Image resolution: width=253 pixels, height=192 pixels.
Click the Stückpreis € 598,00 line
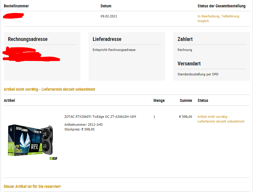tap(79, 129)
